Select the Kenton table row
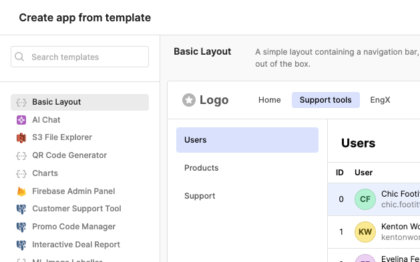Image resolution: width=420 pixels, height=262 pixels. click(374, 232)
